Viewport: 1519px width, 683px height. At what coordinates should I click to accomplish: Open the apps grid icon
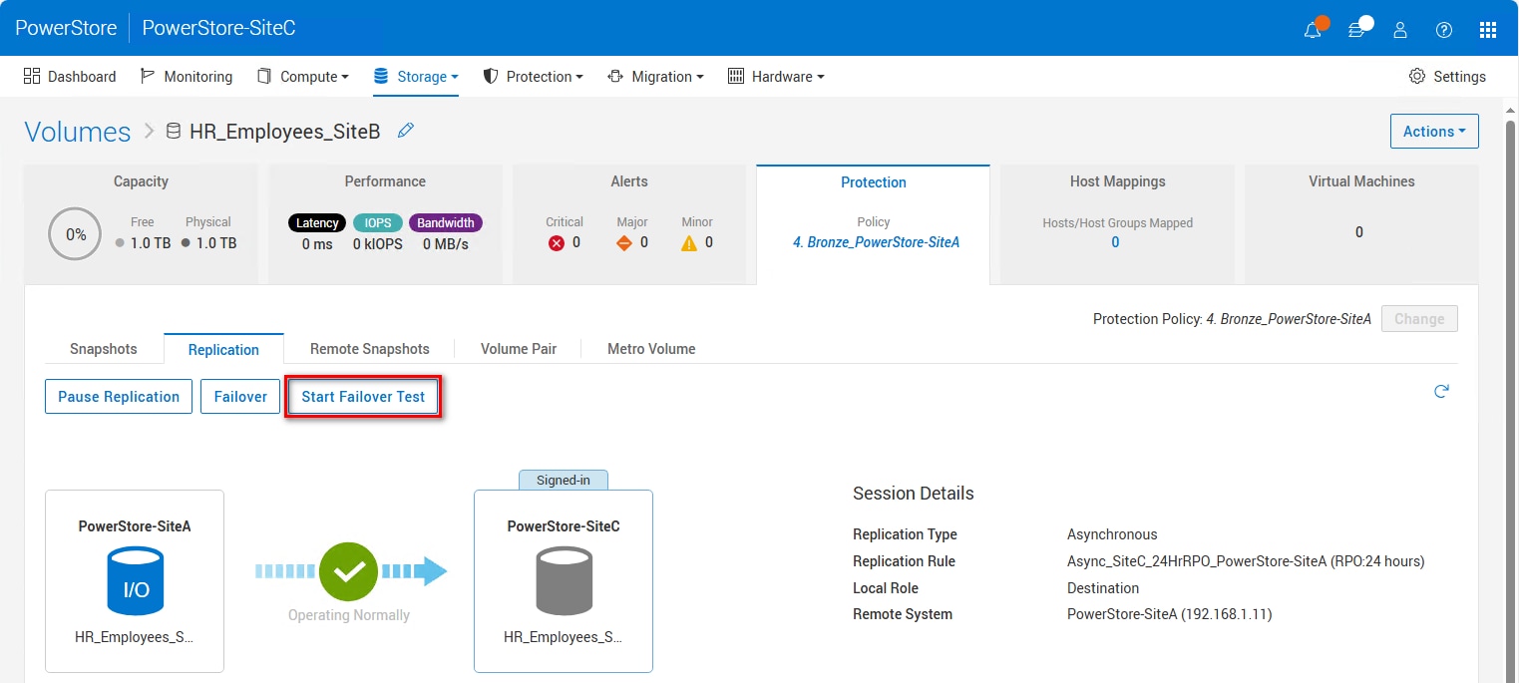click(1488, 30)
